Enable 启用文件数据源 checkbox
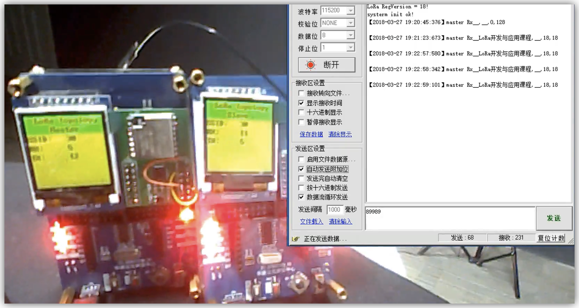579x308 pixels. [301, 159]
